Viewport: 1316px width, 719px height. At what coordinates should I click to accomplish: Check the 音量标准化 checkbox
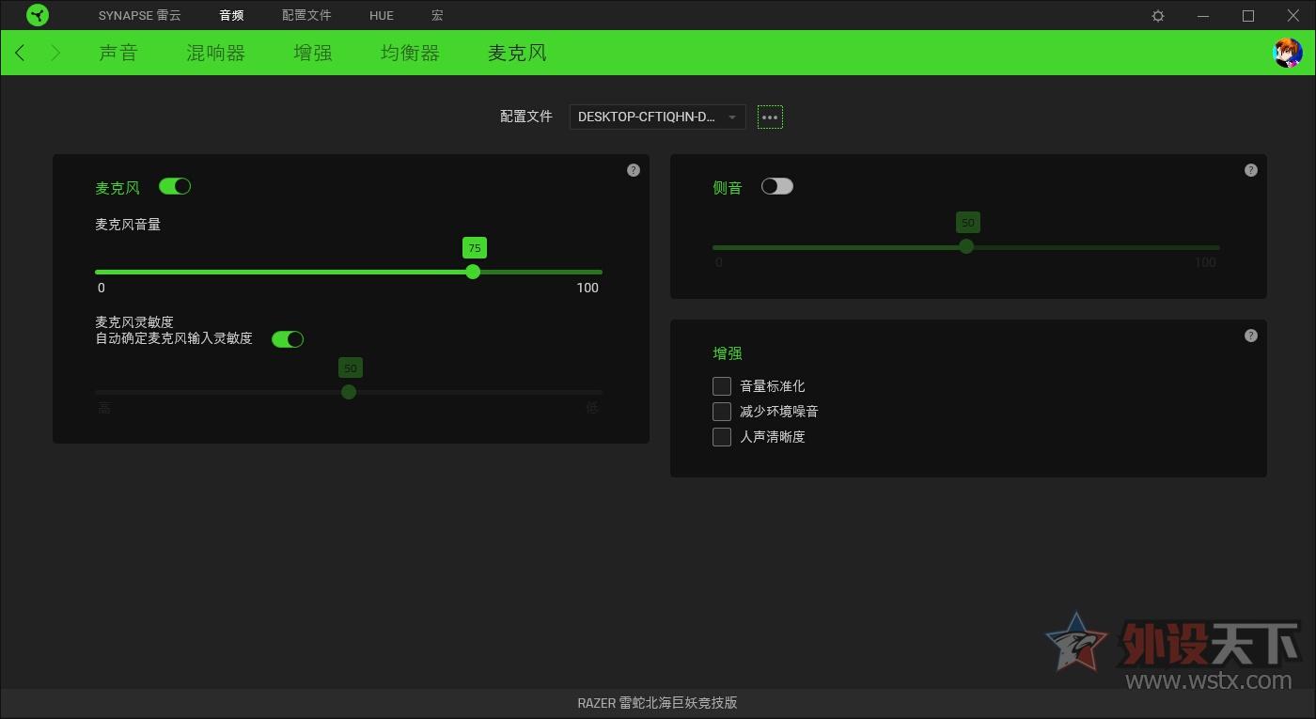point(722,386)
